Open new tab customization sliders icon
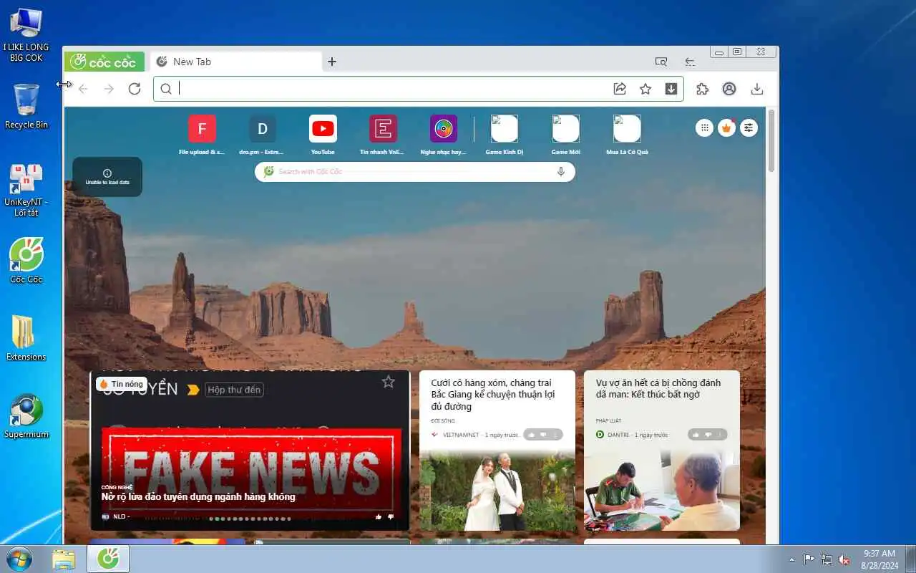 pyautogui.click(x=749, y=127)
